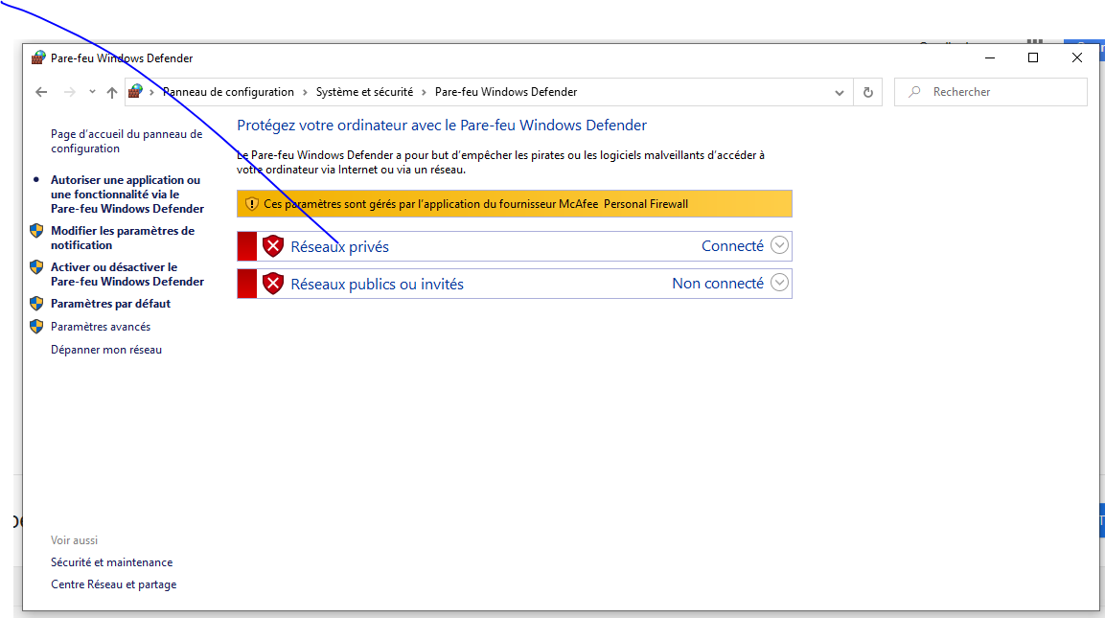Click the Protégez votre ordinateur heading
The height and width of the screenshot is (618, 1105).
[x=442, y=126]
